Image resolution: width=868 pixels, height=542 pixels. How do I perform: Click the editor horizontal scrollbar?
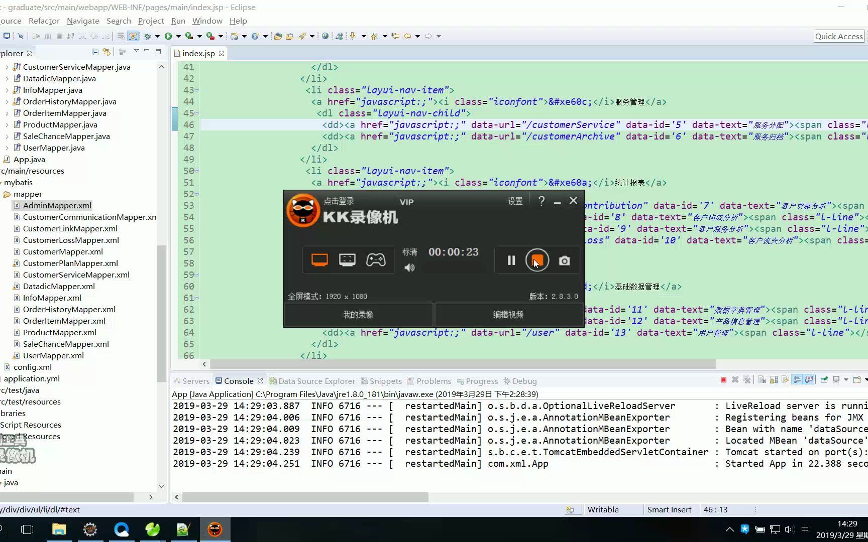click(463, 364)
